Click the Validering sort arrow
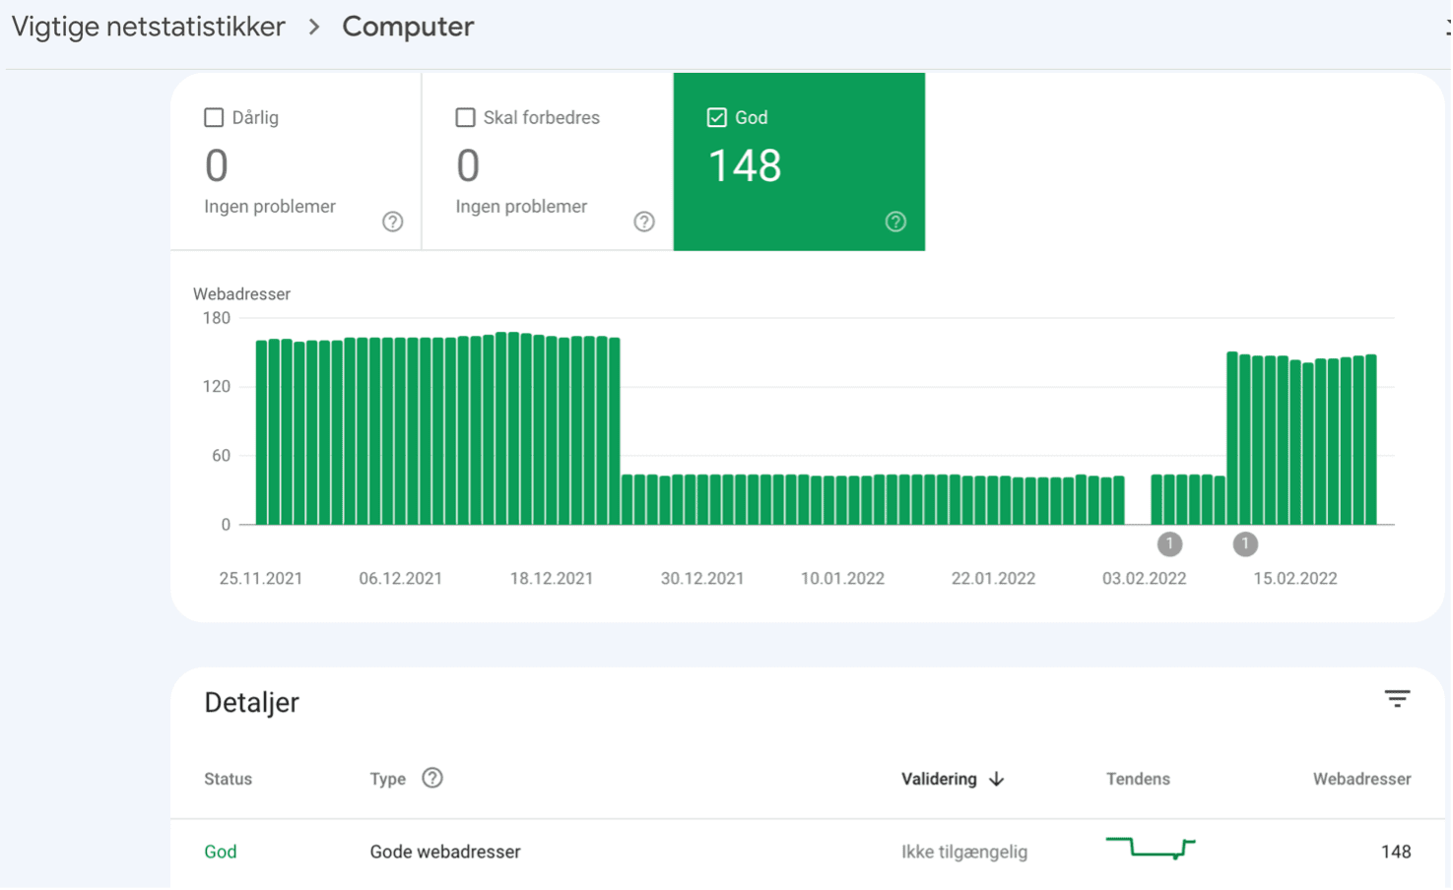 pyautogui.click(x=997, y=779)
